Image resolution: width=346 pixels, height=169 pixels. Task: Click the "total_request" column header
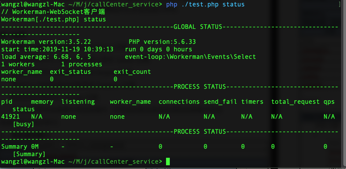[295, 102]
